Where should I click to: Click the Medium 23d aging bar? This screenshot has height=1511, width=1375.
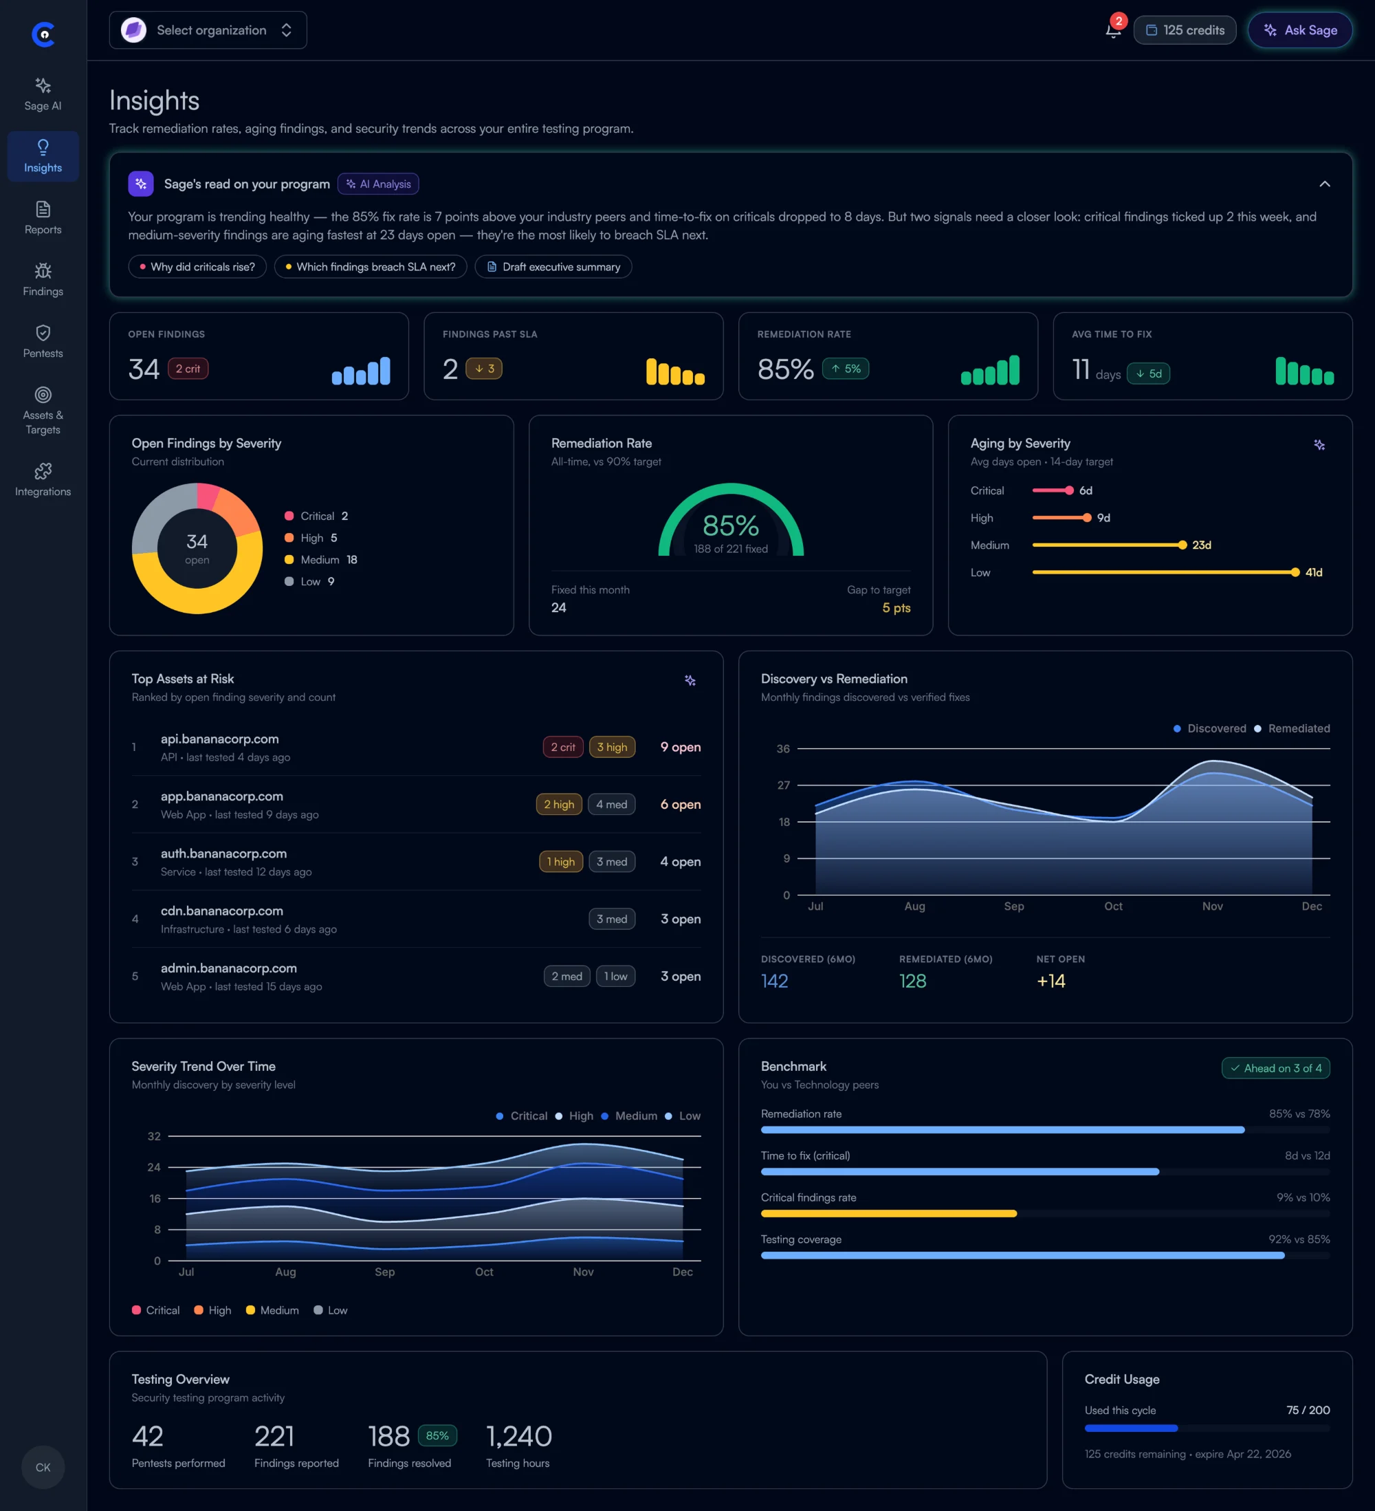pos(1109,545)
